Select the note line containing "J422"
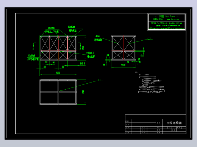This screenshot has height=147, width=197. coord(149,83)
